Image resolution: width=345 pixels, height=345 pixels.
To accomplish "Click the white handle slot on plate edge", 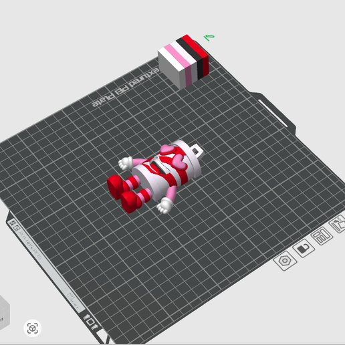I will click(x=273, y=114).
